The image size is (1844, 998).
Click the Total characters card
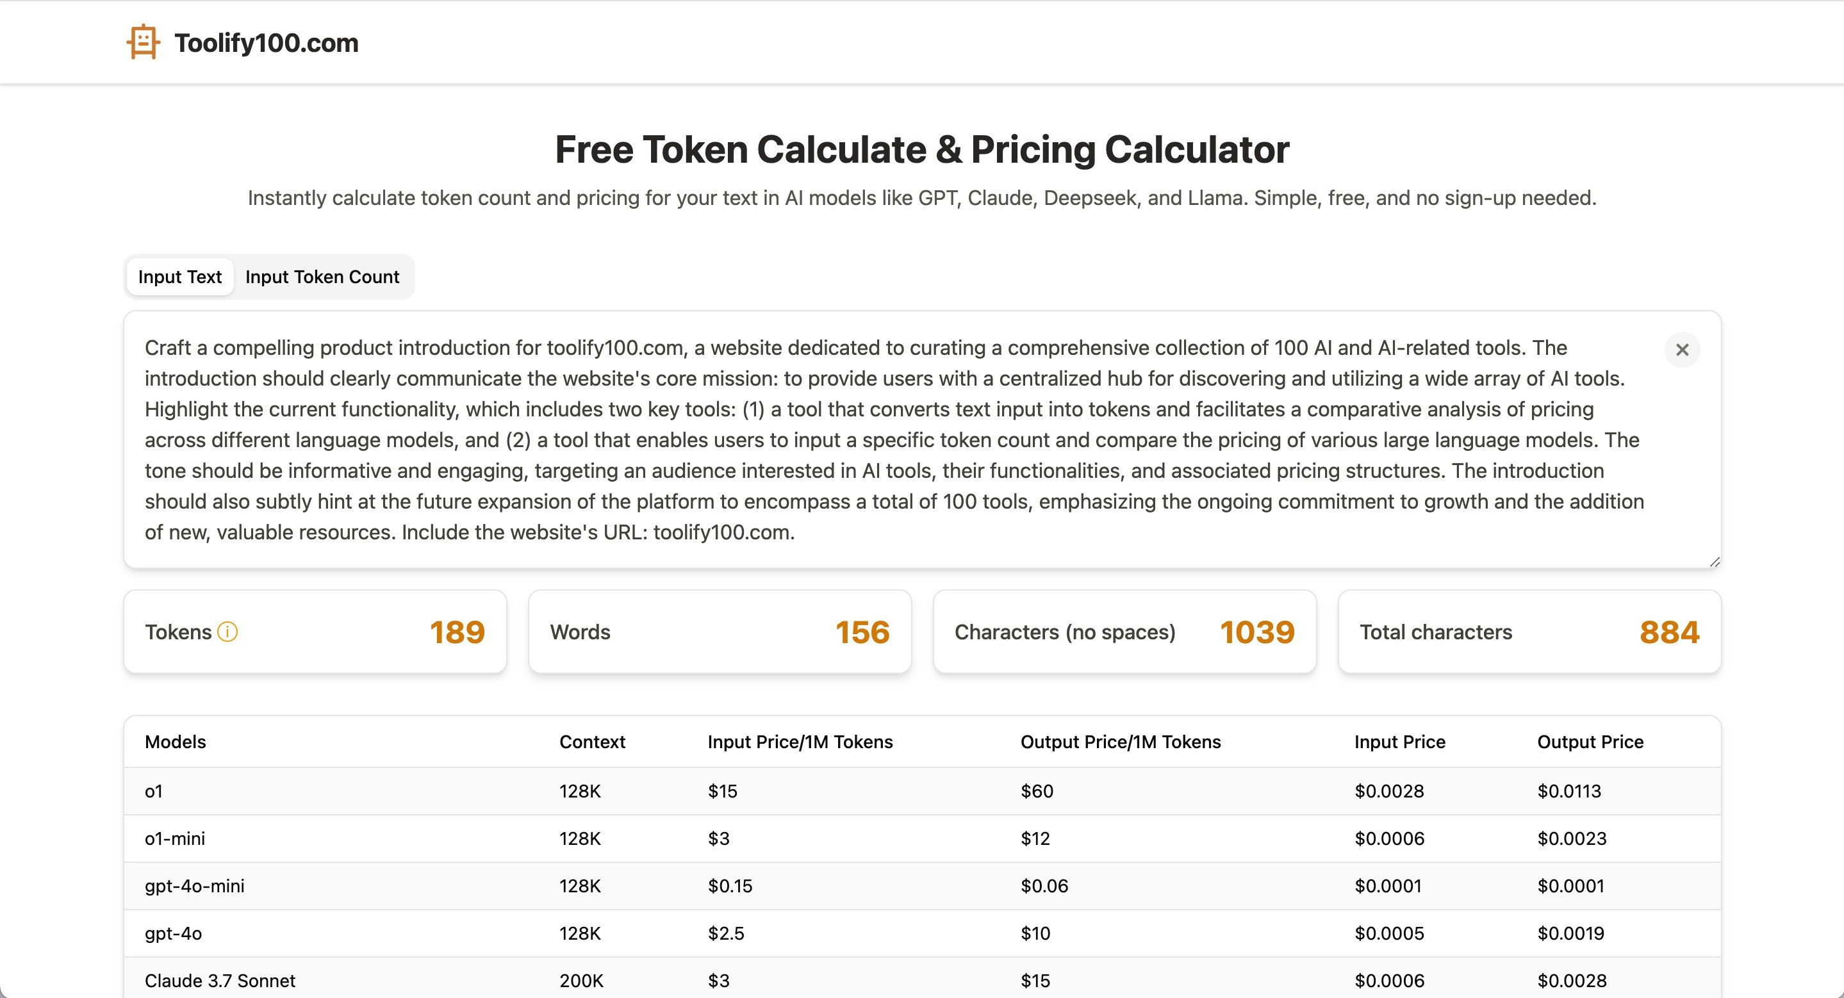[1529, 632]
